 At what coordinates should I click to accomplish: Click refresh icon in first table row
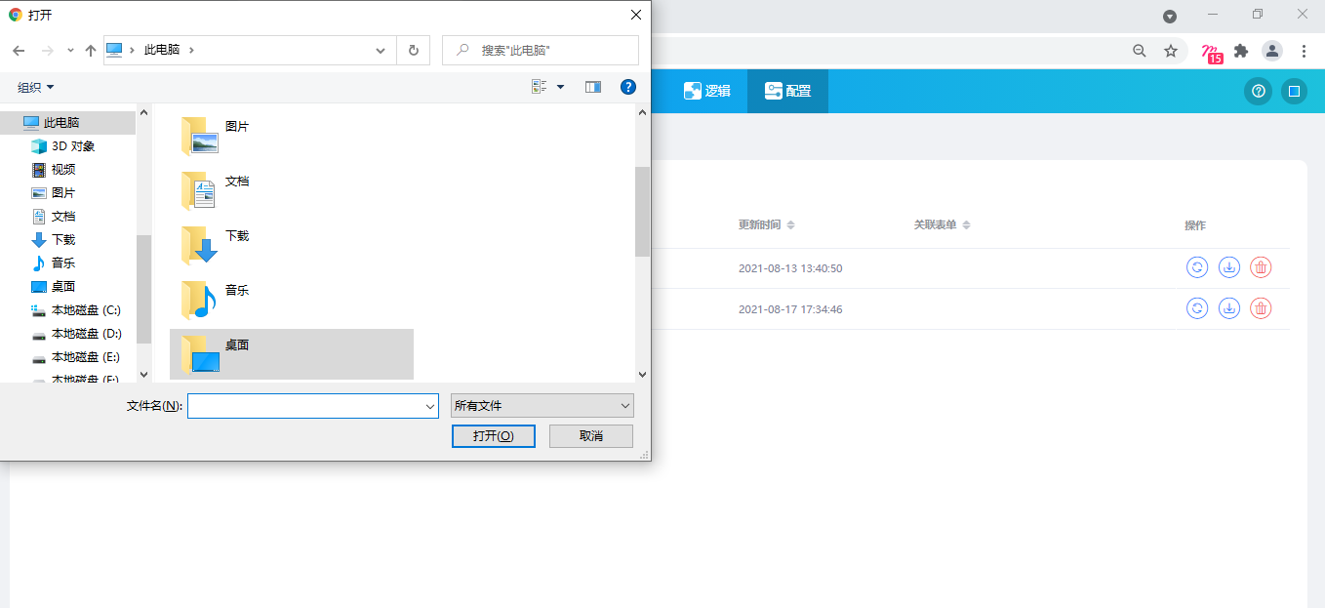(x=1197, y=267)
